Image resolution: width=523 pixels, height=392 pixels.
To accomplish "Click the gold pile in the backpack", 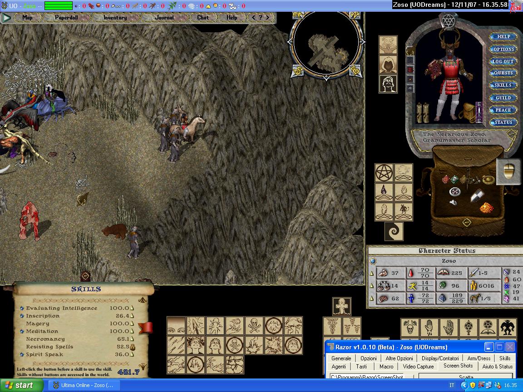I will 486,208.
